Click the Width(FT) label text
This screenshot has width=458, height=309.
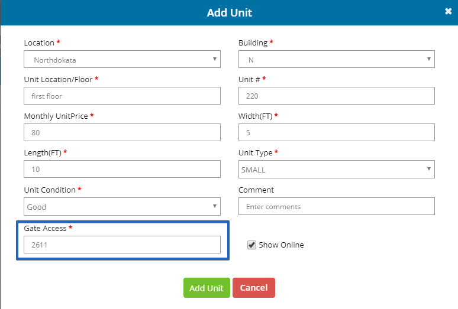(255, 116)
